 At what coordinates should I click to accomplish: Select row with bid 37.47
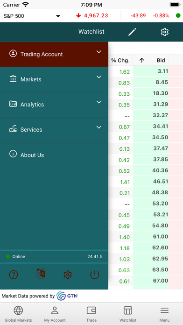click(x=146, y=148)
